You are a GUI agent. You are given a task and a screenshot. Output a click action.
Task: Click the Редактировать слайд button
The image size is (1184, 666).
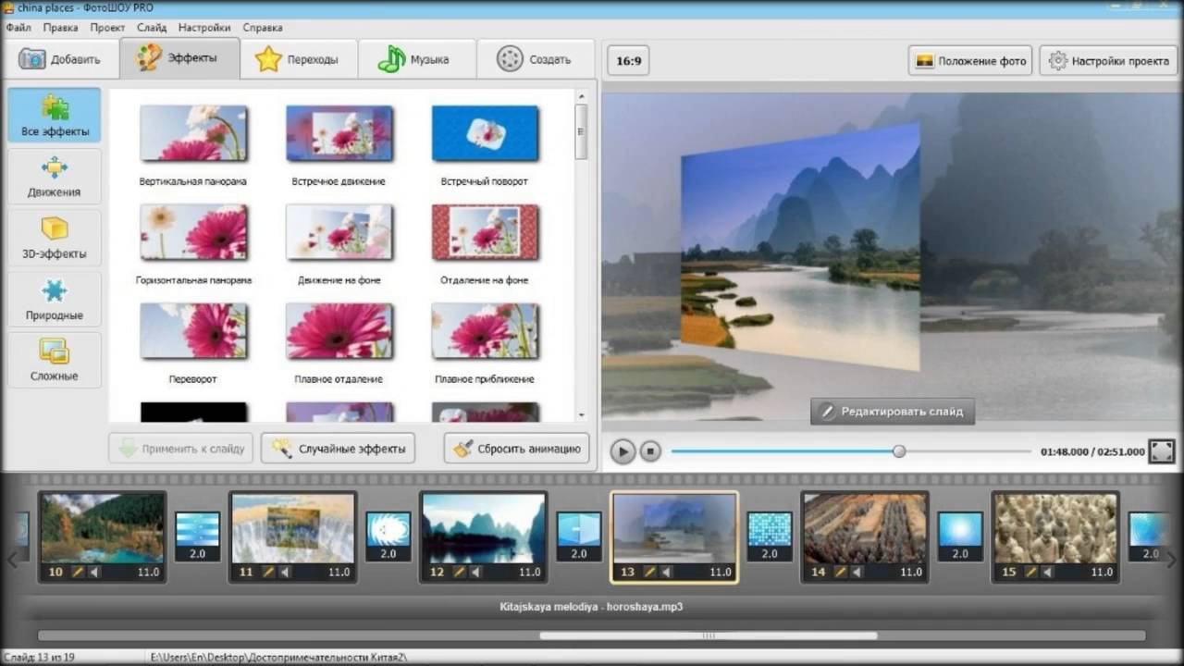pos(893,412)
